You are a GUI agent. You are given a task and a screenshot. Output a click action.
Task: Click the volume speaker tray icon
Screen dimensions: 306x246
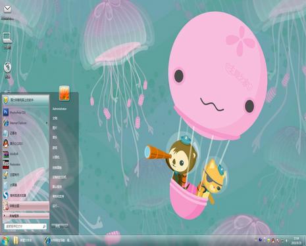287,240
